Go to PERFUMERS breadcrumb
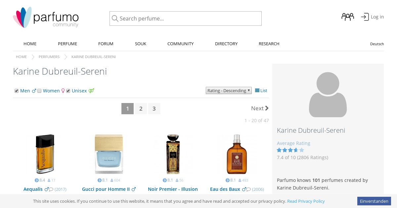Viewport: 397px width, 208px height. point(49,57)
